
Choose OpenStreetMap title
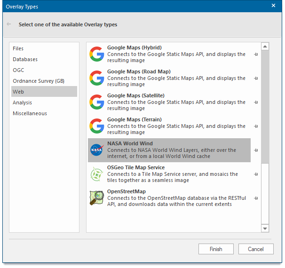pos(127,191)
